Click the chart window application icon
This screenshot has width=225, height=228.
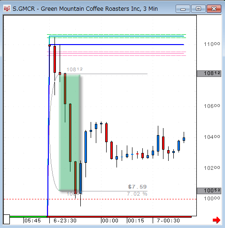[x=7, y=9]
